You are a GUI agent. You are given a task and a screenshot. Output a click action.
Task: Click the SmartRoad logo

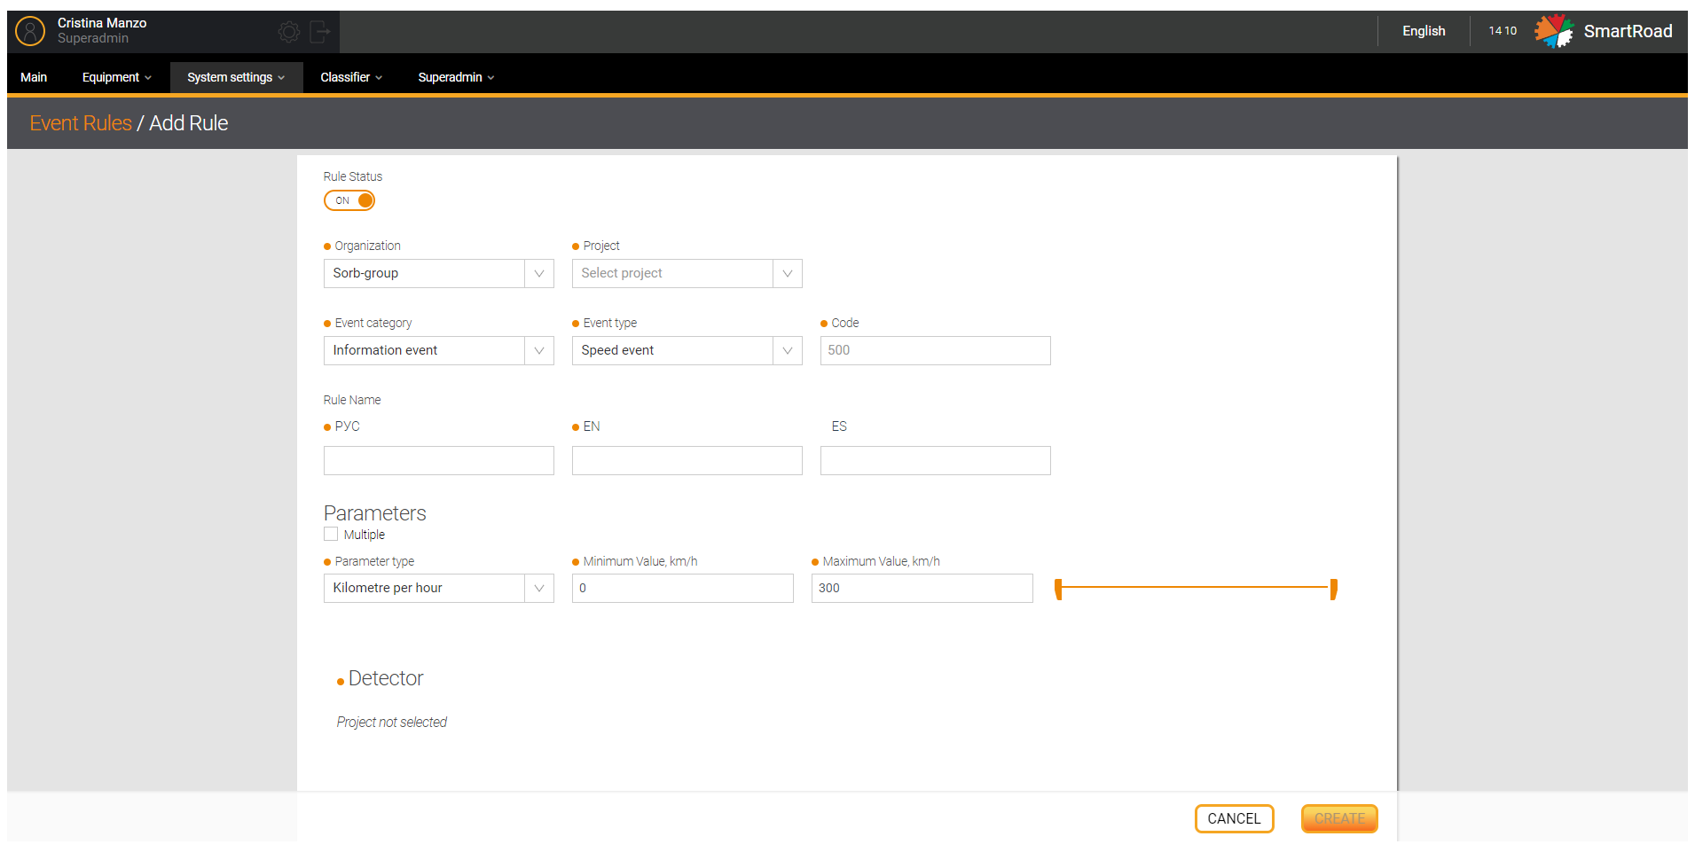(x=1604, y=31)
